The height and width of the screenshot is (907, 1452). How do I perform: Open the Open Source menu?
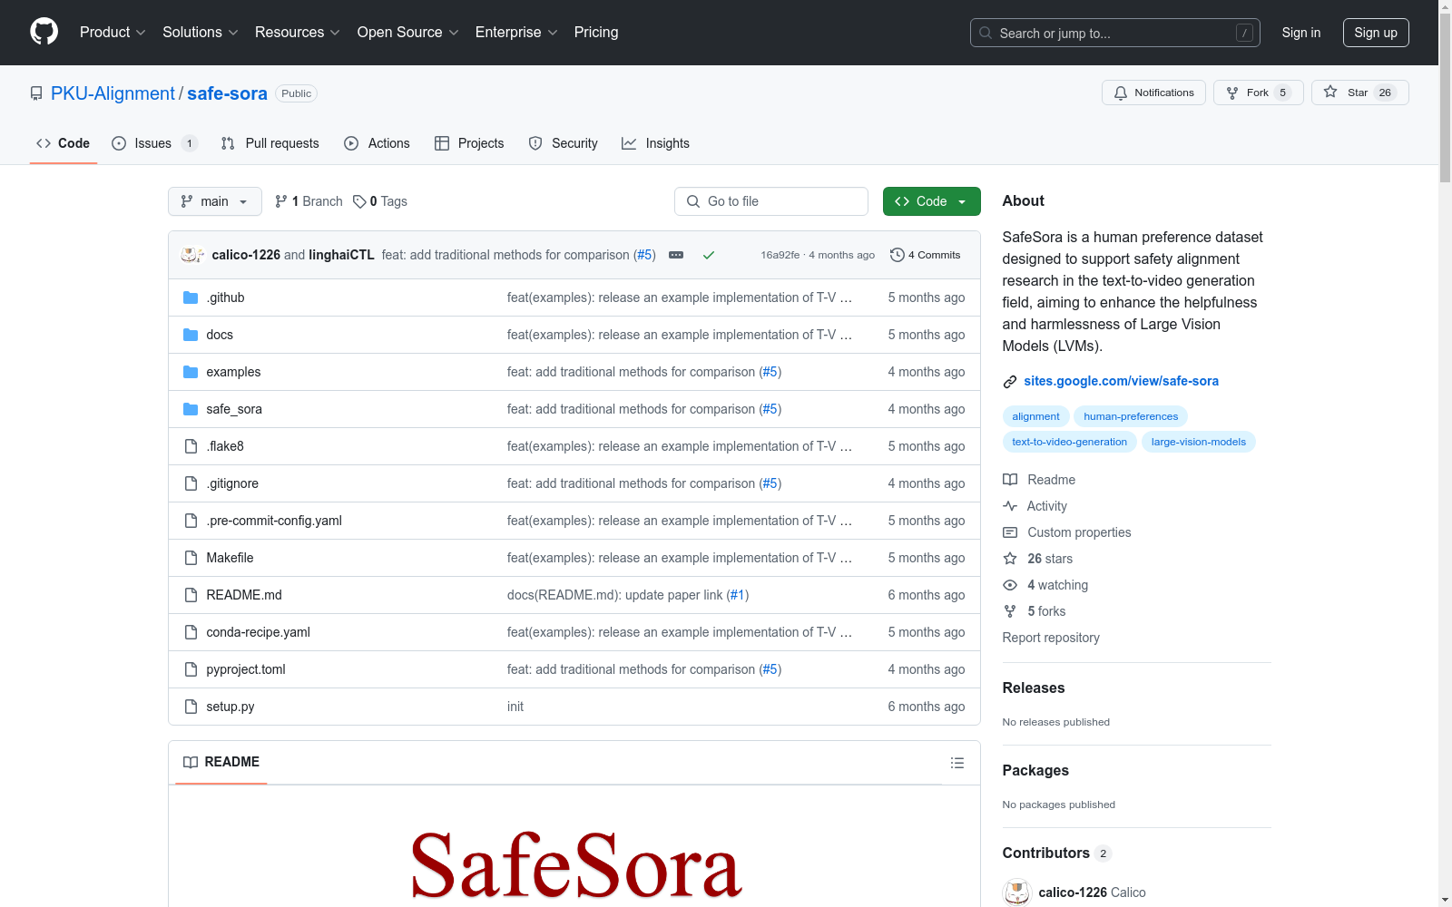(x=408, y=32)
